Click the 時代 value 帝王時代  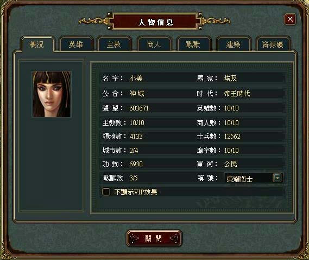237,94
